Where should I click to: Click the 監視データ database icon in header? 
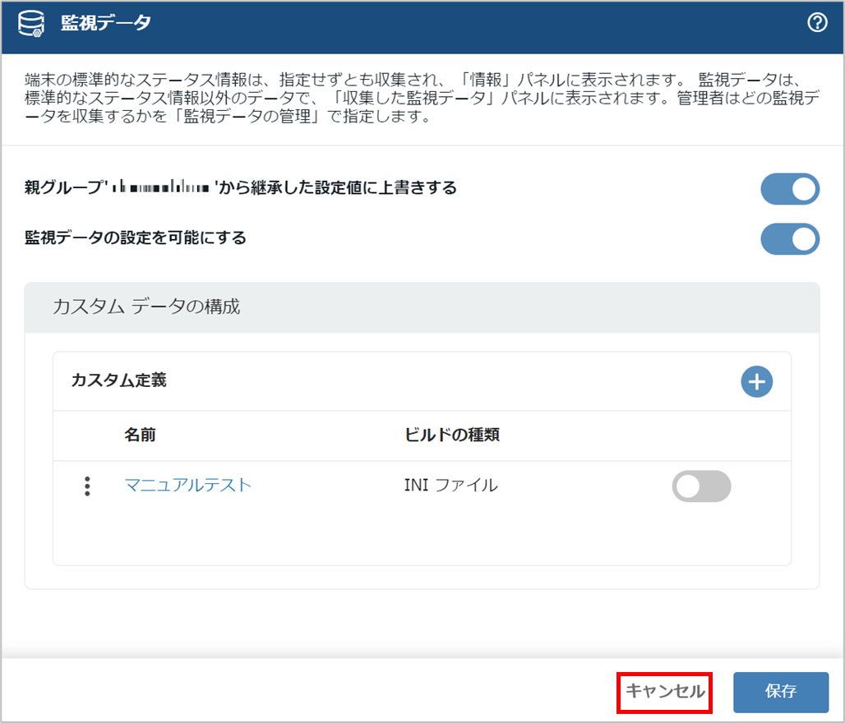pyautogui.click(x=31, y=24)
